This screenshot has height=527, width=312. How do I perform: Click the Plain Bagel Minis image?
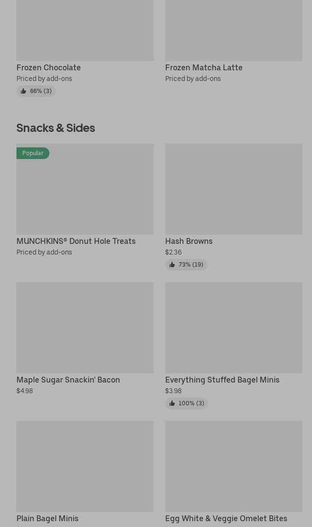point(85,466)
